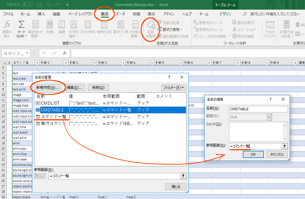Click 削除 button in Name Manager

[98, 87]
